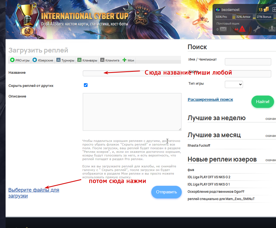Open replay реплей специально для Mam_Ewo_5MiNuT

(x=221, y=199)
